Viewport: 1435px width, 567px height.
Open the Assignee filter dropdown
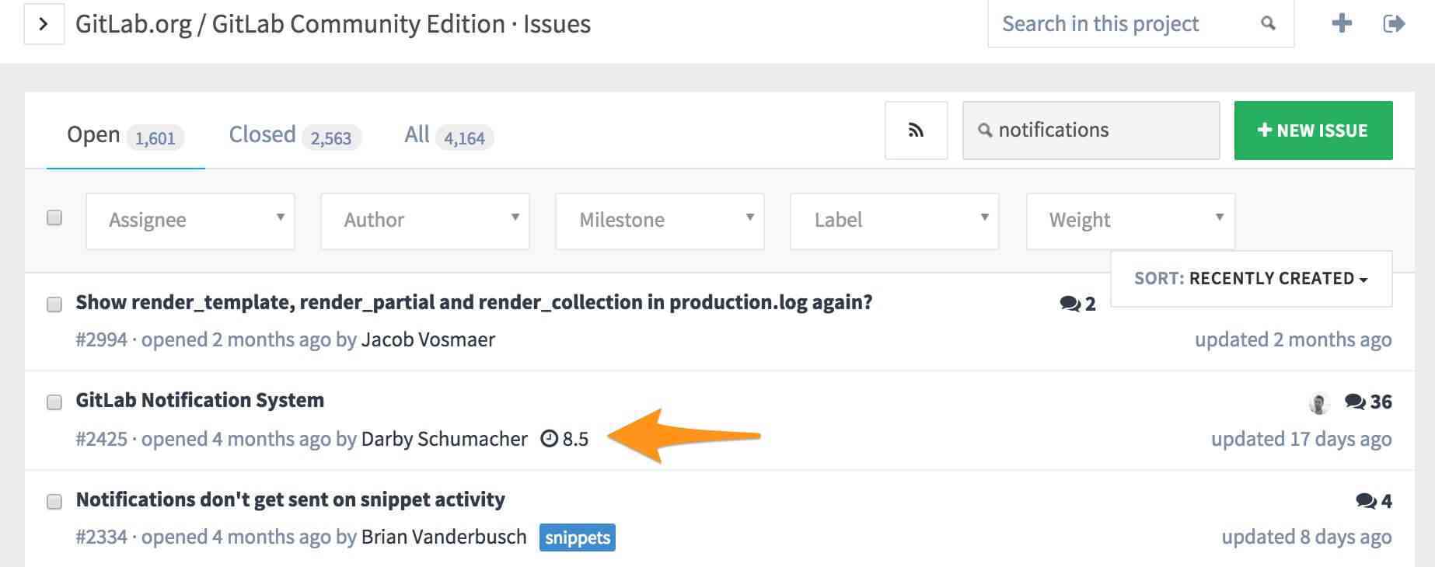point(190,221)
